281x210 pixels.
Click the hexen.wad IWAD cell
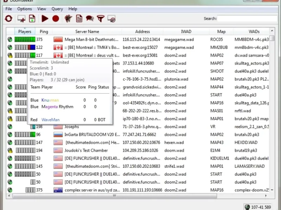point(174,142)
